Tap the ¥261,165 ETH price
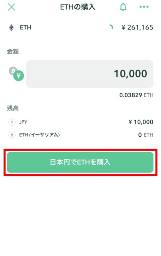This screenshot has height=256, width=161. [x=137, y=27]
